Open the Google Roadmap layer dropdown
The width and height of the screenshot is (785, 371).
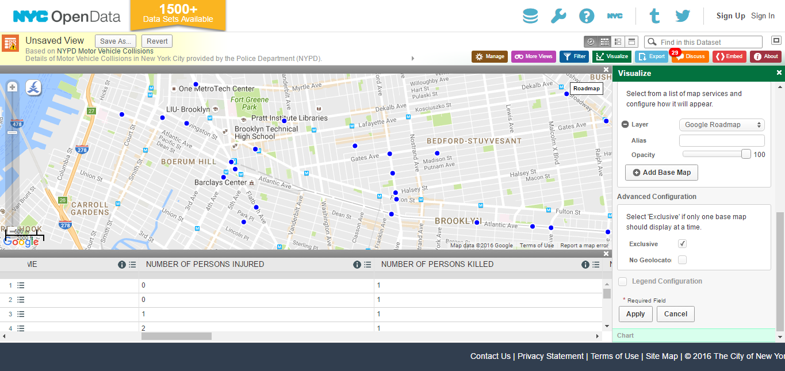[722, 125]
